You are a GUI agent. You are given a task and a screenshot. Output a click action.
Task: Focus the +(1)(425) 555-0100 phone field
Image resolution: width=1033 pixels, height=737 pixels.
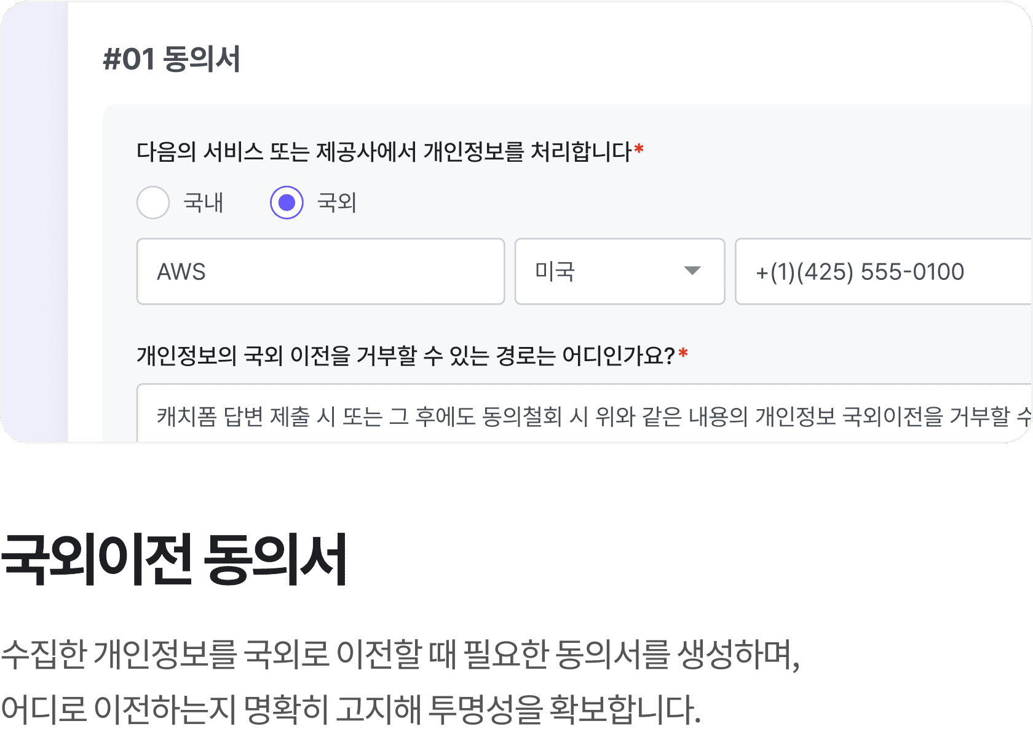point(884,271)
